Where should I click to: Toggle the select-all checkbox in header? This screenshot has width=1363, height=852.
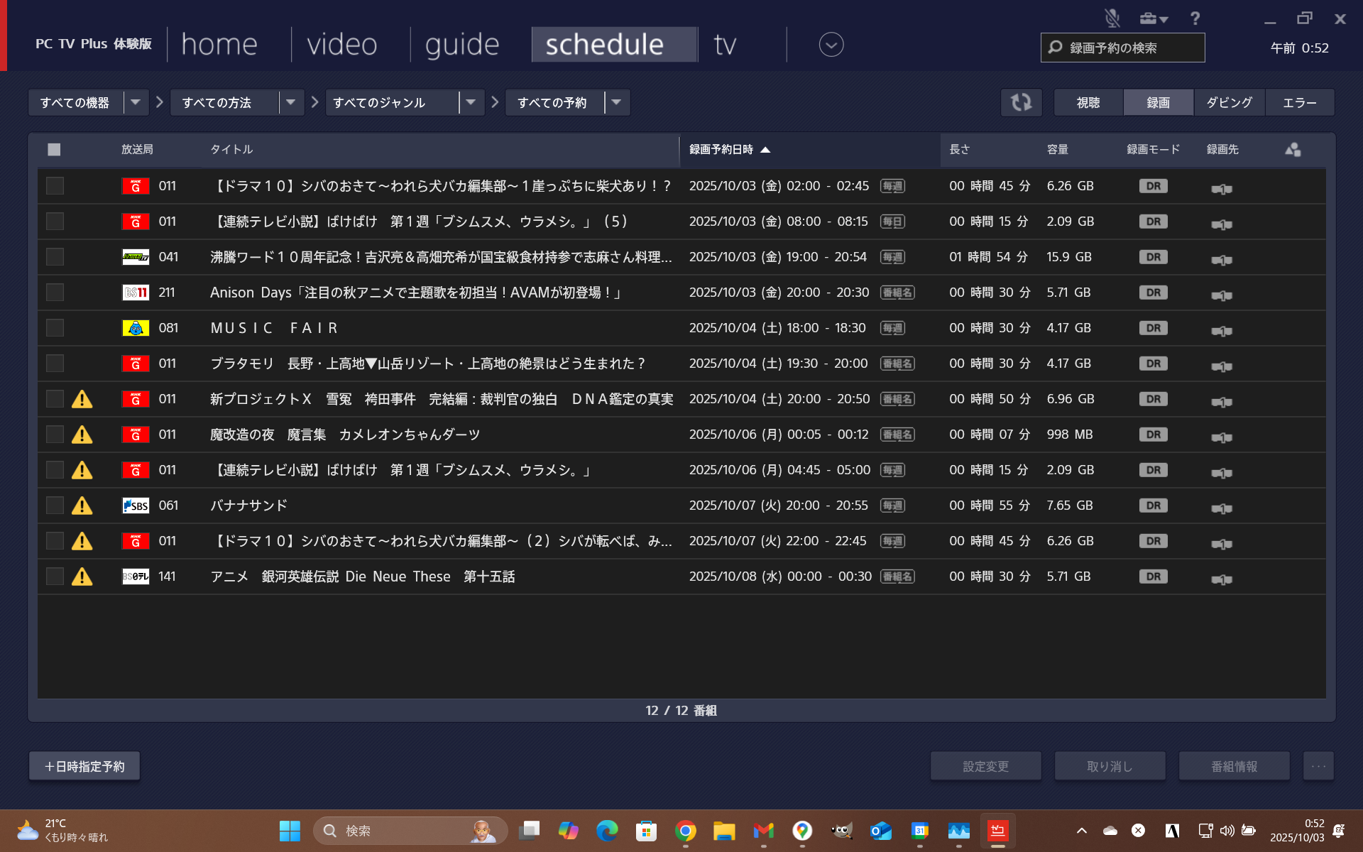click(54, 149)
